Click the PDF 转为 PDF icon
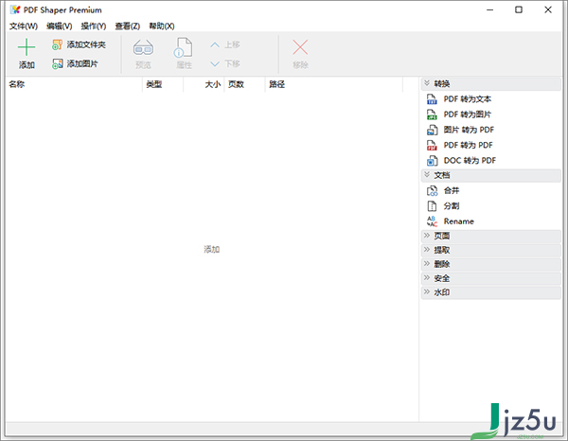 [x=432, y=145]
